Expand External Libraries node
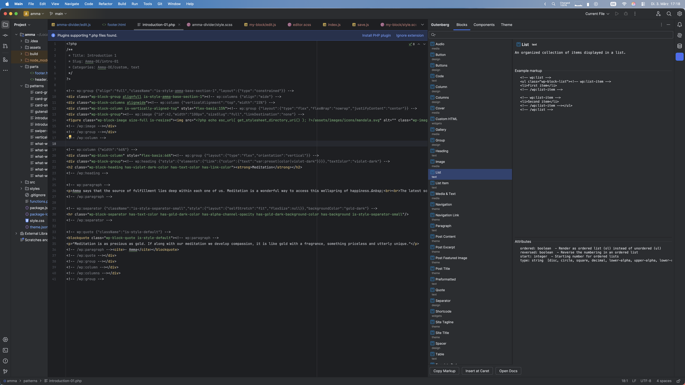Screen dimensions: 685x385 tap(16, 234)
